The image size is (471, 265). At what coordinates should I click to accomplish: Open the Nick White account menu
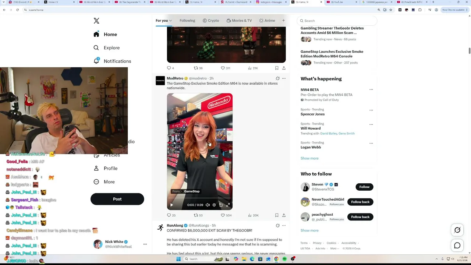click(x=145, y=244)
